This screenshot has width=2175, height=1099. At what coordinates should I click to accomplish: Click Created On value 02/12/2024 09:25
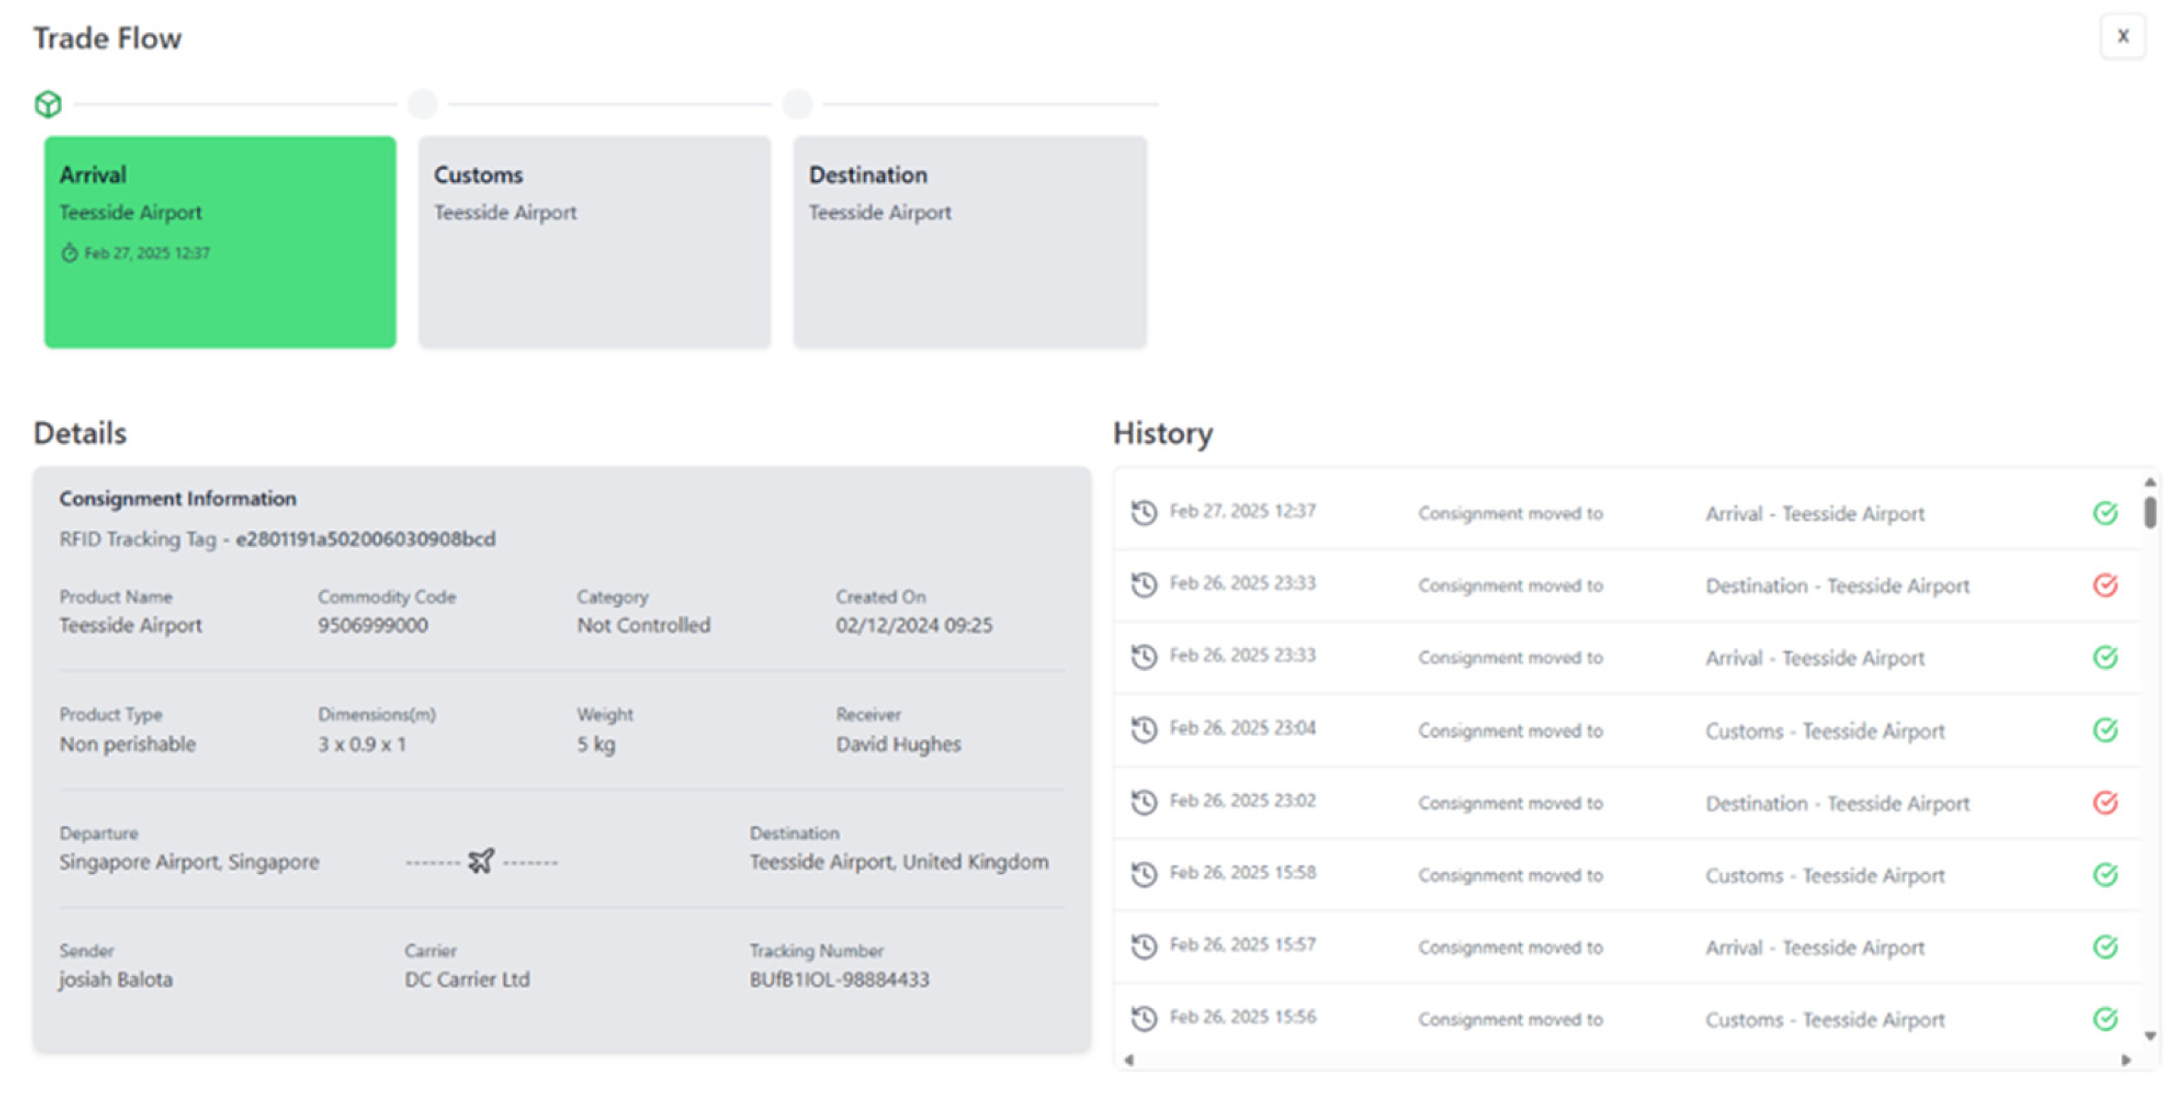pos(914,625)
